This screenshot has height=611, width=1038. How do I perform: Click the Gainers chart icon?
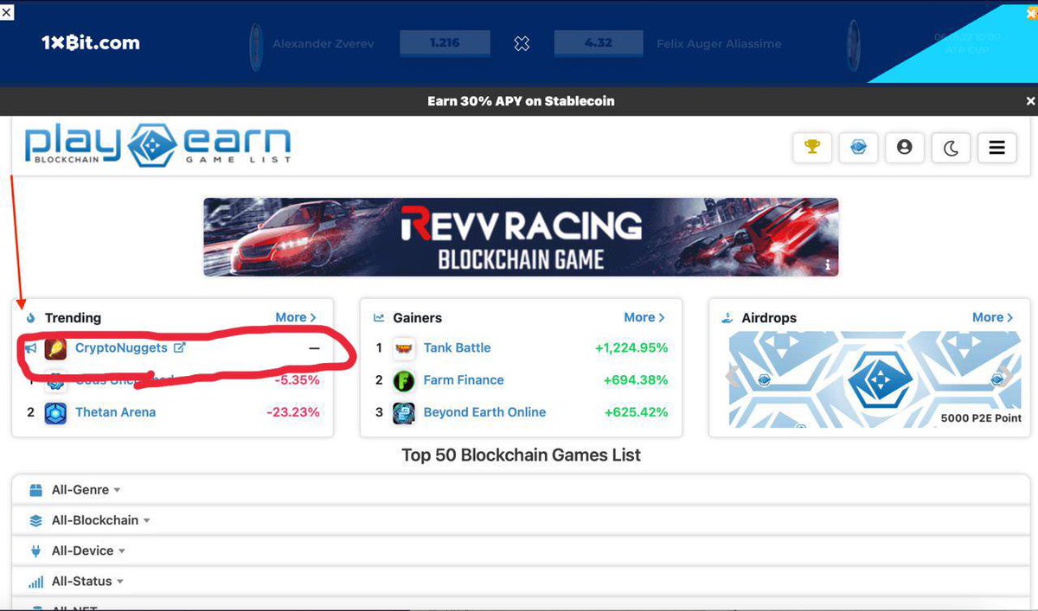(x=379, y=318)
